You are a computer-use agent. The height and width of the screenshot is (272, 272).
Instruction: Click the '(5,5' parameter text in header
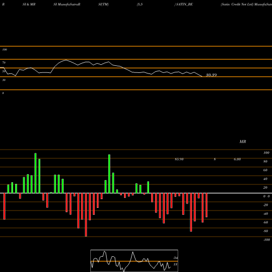140,4
